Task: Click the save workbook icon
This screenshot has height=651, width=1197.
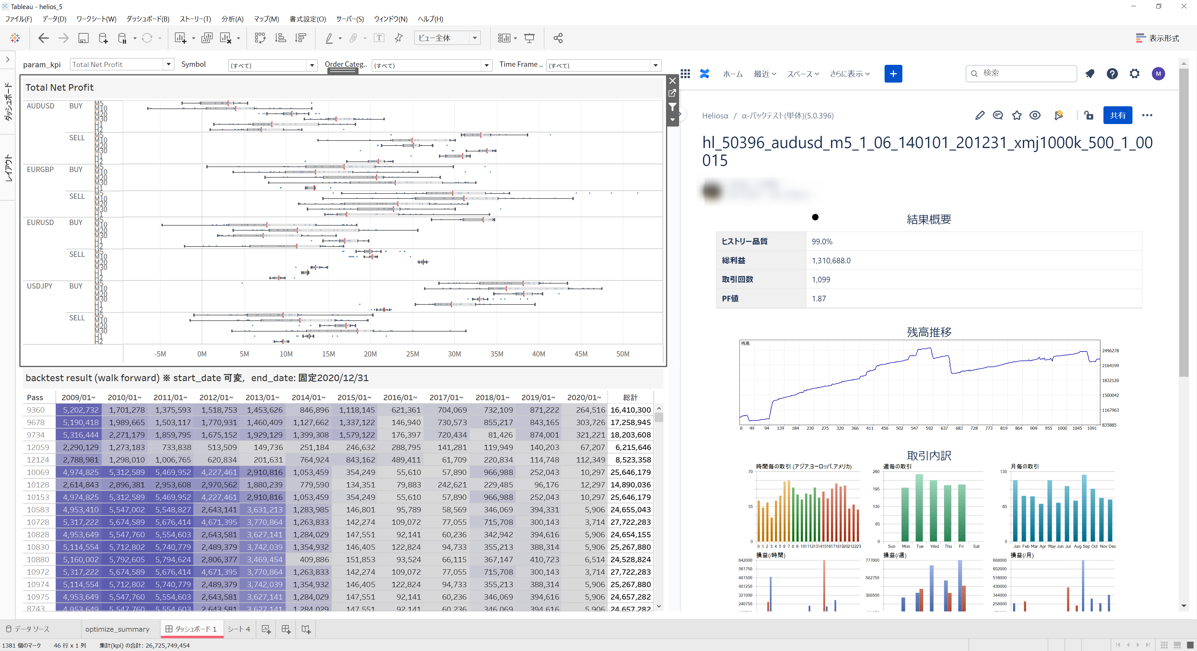Action: tap(83, 38)
